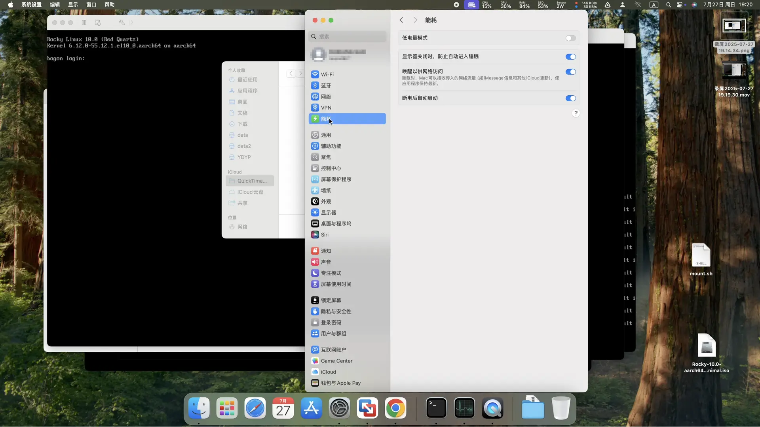Open 桌面与程序坞 settings

click(347, 223)
